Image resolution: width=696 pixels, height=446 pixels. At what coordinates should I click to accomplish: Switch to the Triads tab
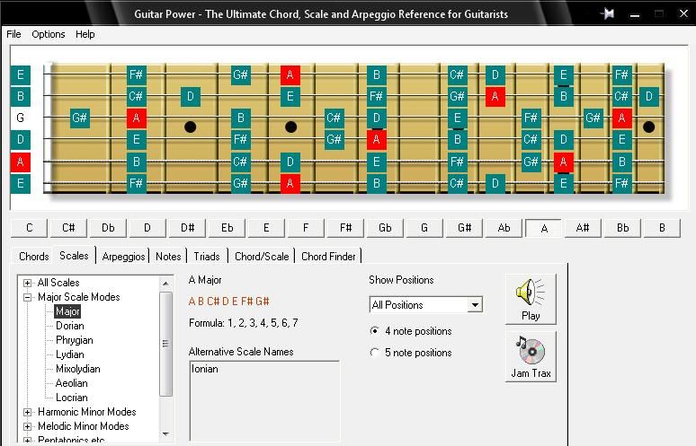pos(207,257)
